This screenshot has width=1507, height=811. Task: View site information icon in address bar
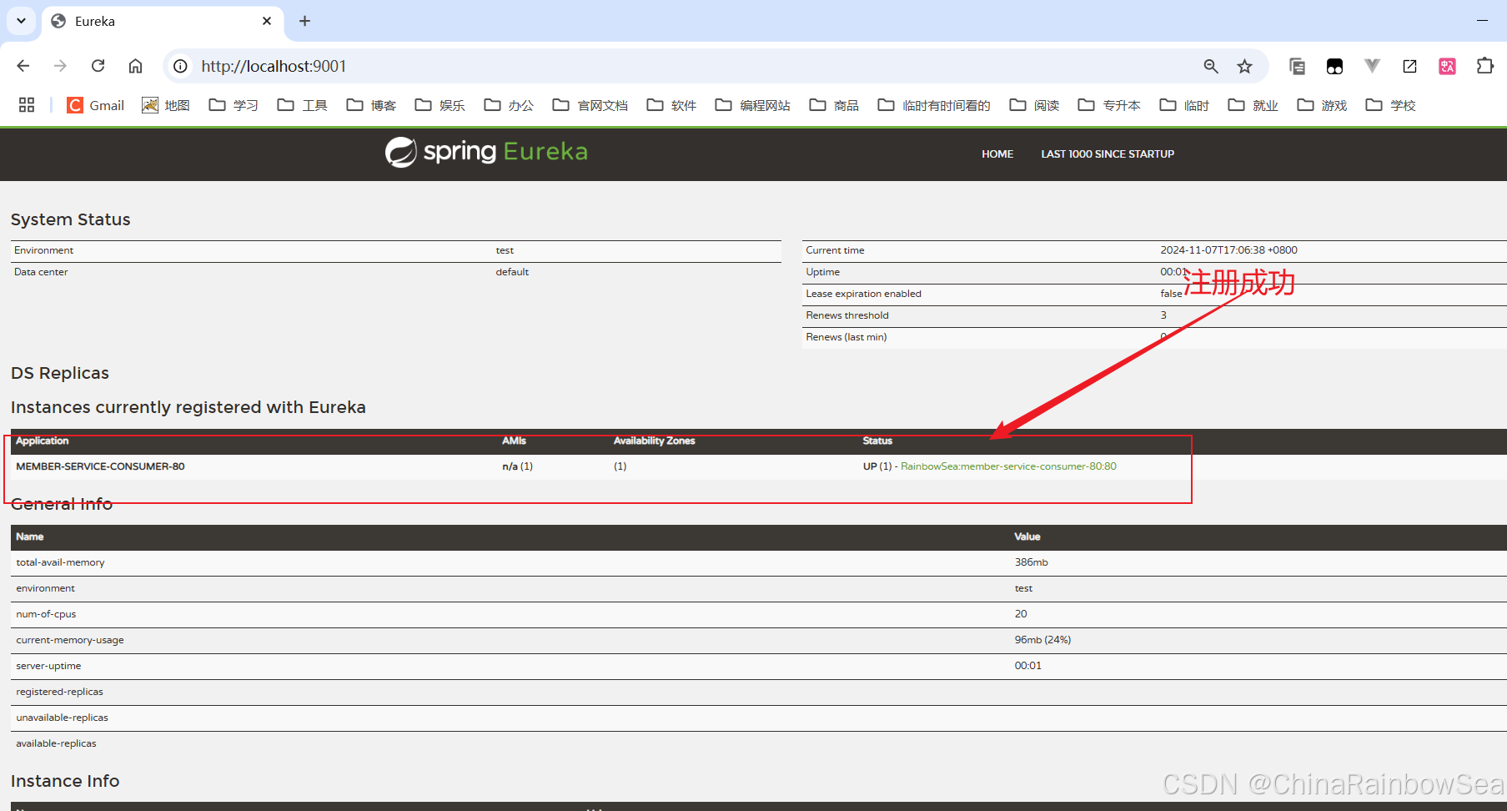(180, 66)
